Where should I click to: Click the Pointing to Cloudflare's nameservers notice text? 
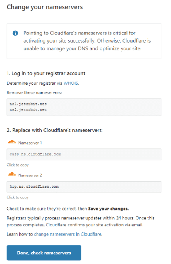(x=87, y=41)
